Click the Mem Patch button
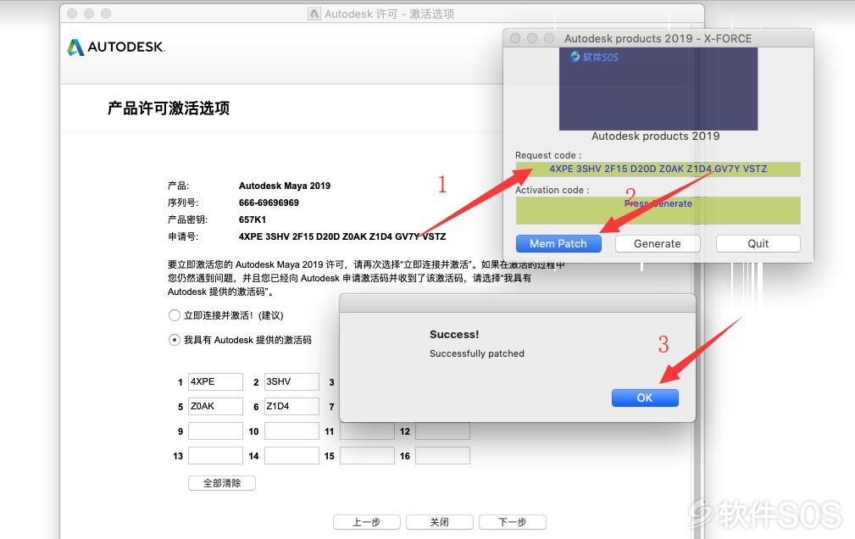This screenshot has width=855, height=539. coord(558,244)
